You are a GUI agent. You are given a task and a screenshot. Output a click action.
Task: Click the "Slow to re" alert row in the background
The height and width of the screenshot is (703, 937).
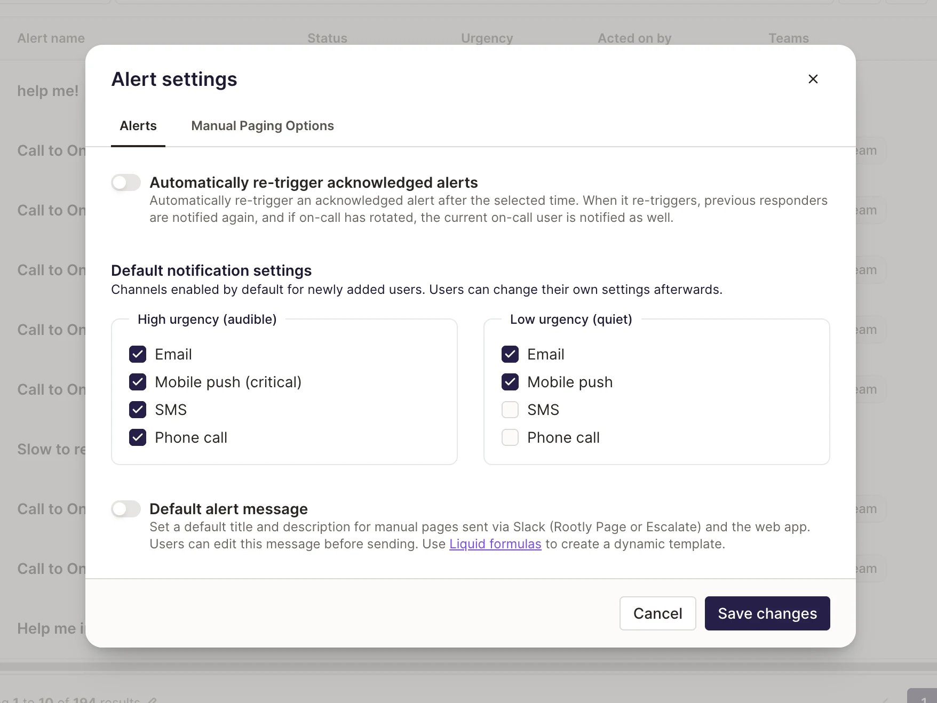click(51, 449)
